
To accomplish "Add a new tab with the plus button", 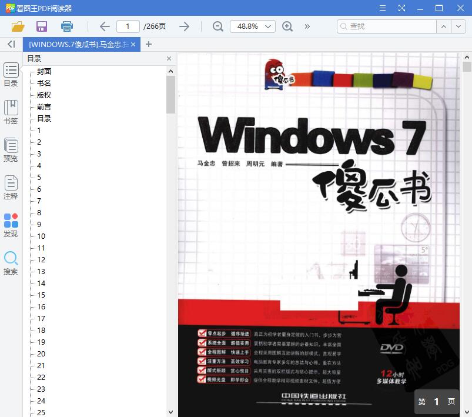I will coord(148,44).
